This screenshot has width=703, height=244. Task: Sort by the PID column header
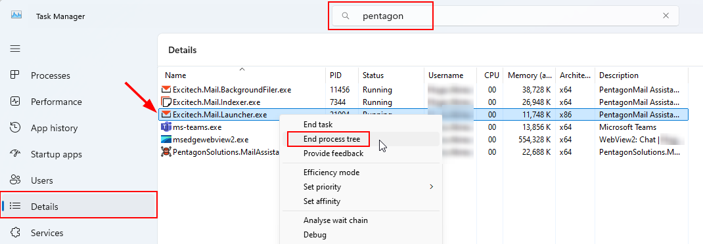pyautogui.click(x=342, y=75)
